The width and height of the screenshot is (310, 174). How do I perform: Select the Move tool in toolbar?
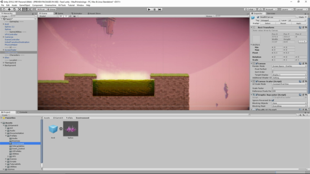(x=9, y=9)
